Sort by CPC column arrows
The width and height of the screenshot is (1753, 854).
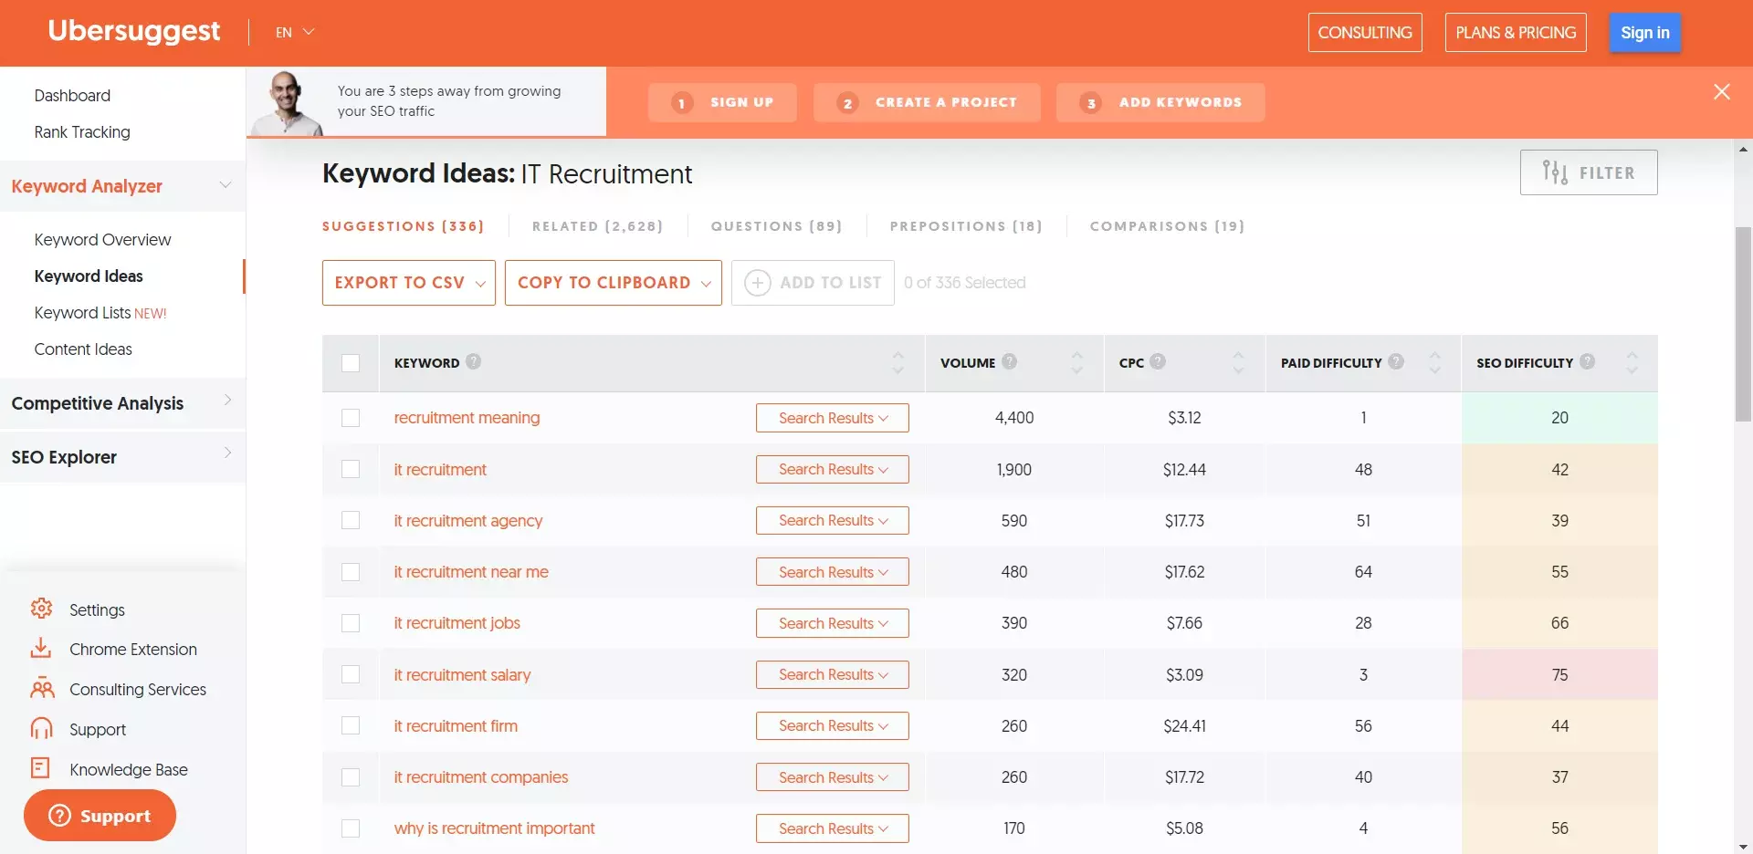point(1239,363)
